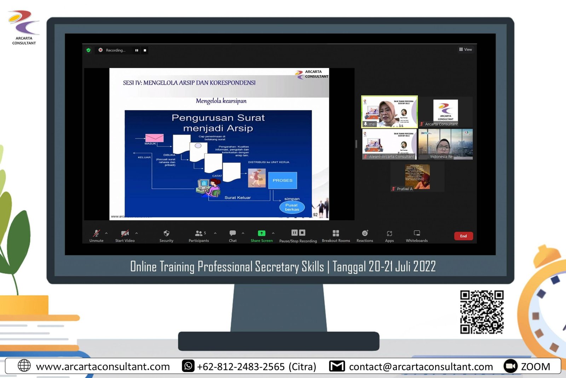
Task: Expand the arrow next to Participants
Action: 215,233
